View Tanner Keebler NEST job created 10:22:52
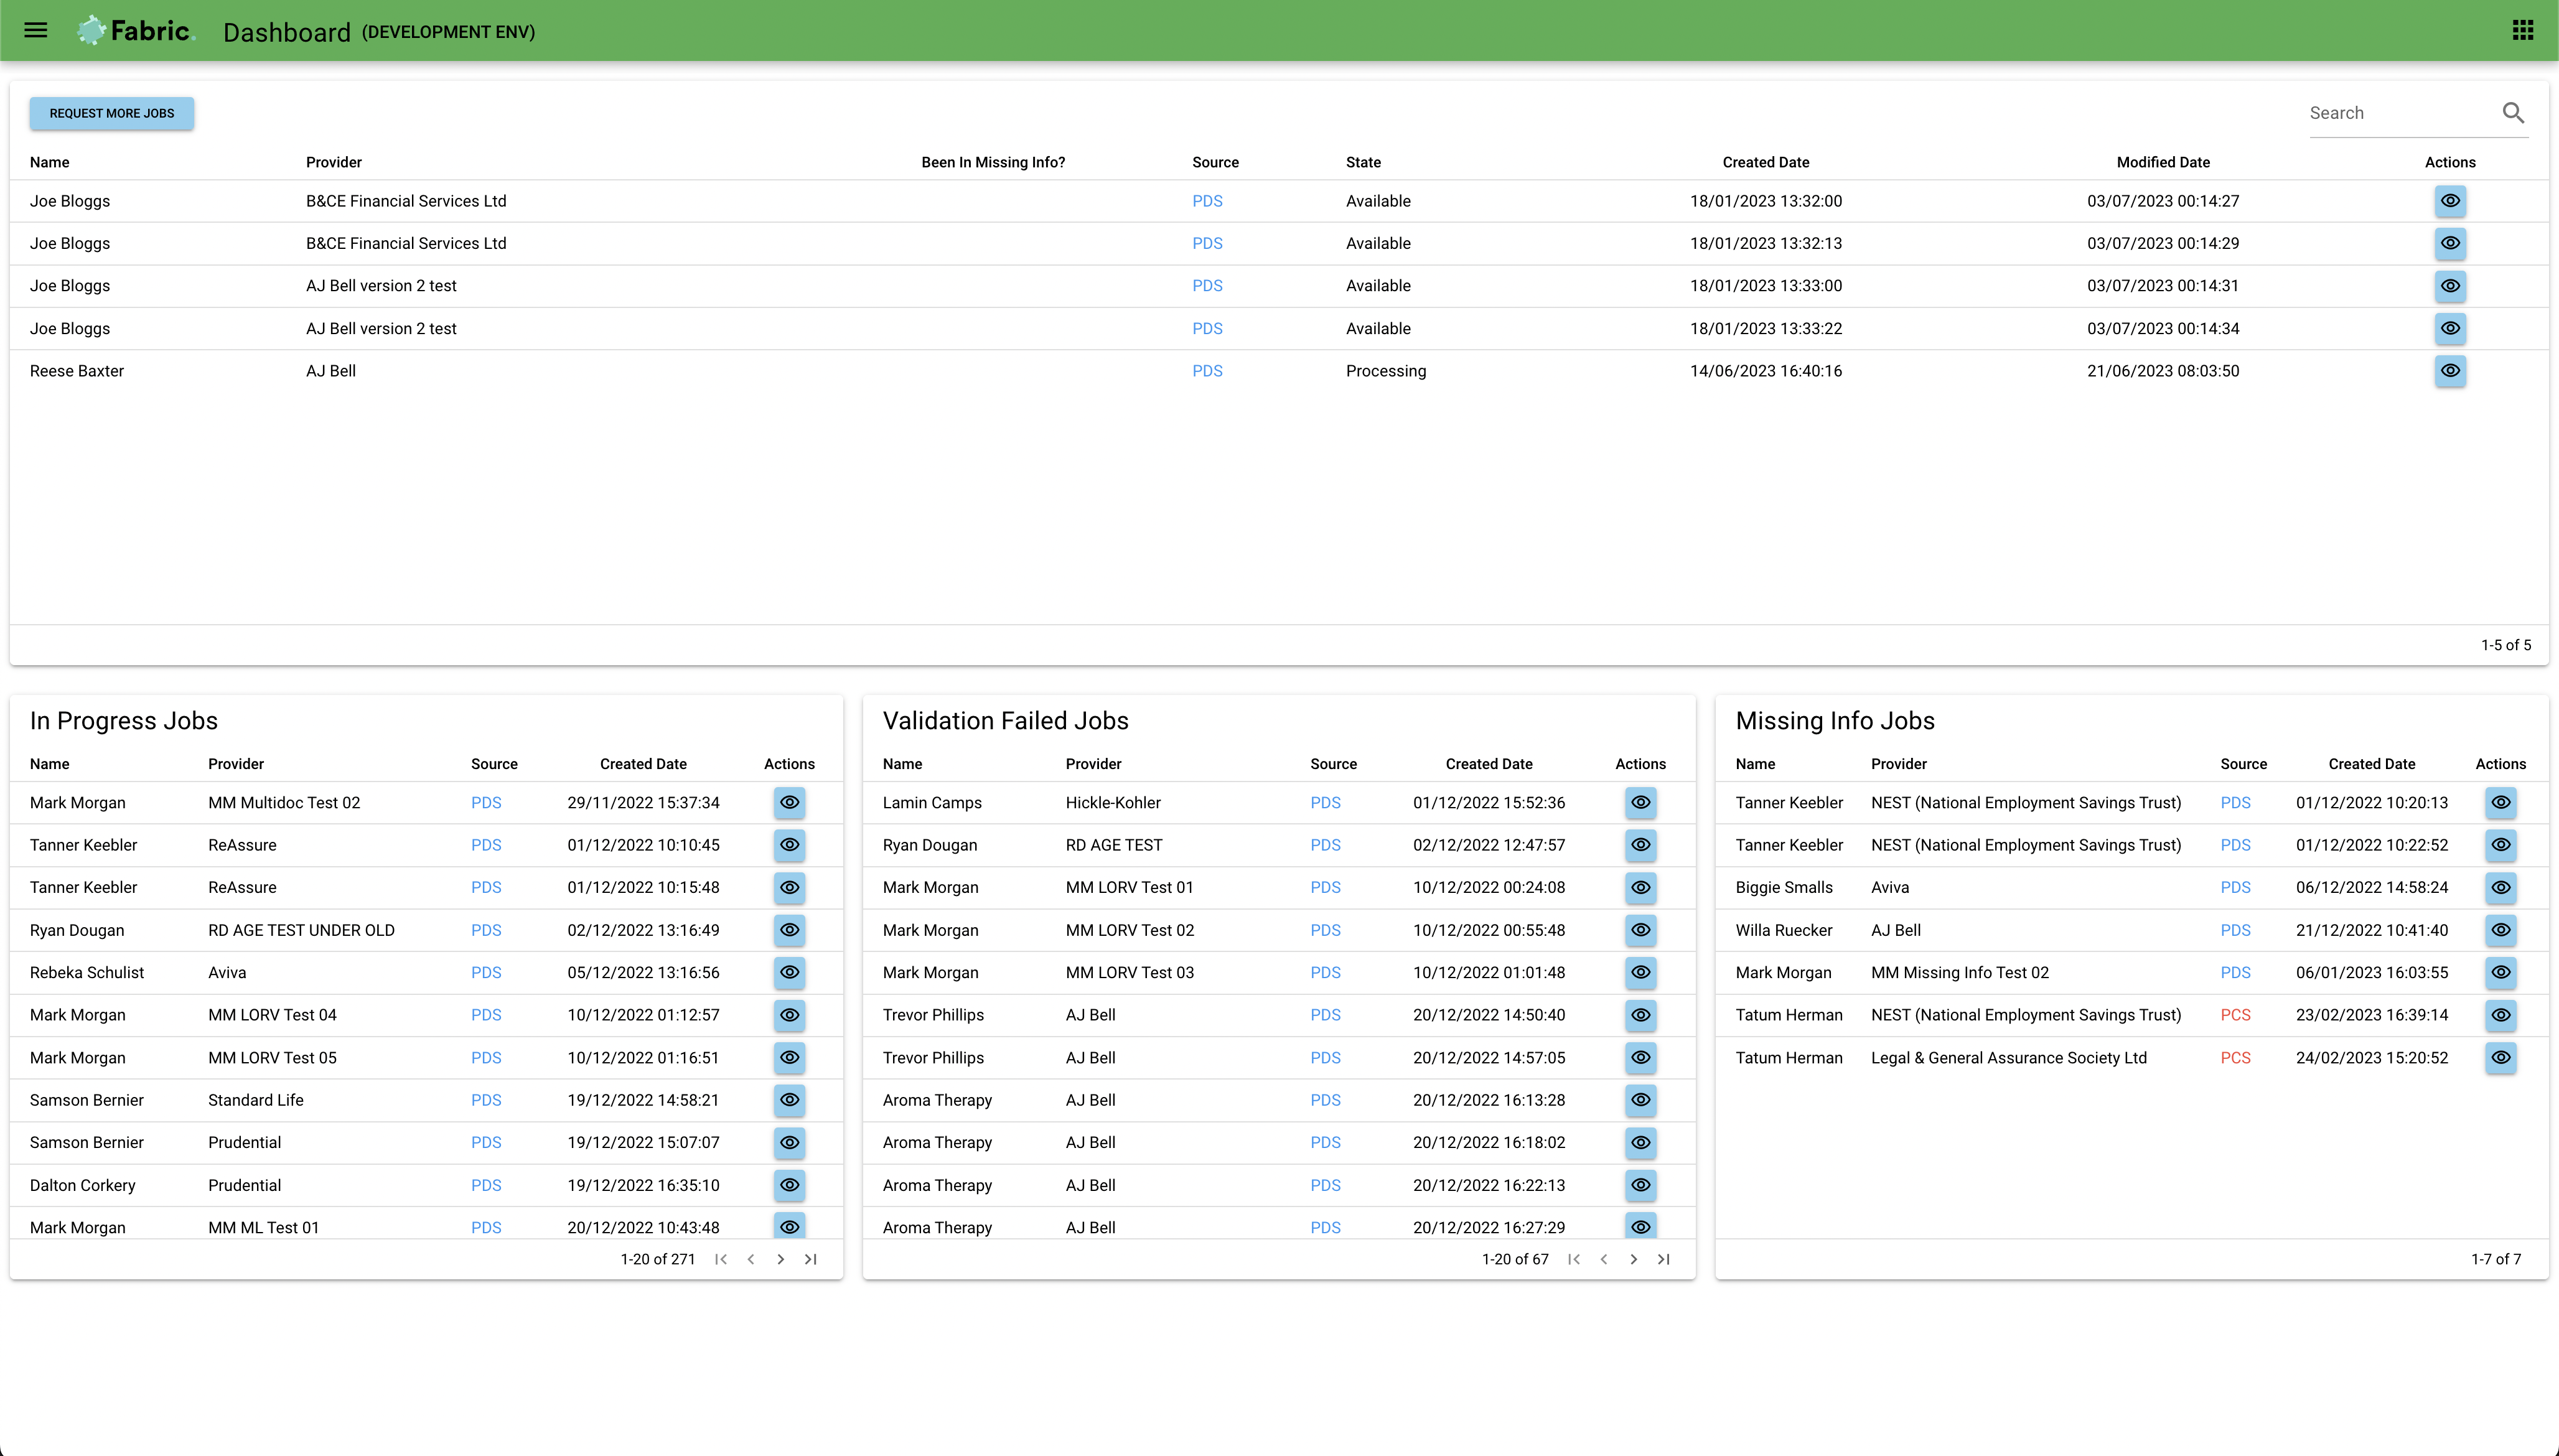Image resolution: width=2559 pixels, height=1456 pixels. 2500,845
